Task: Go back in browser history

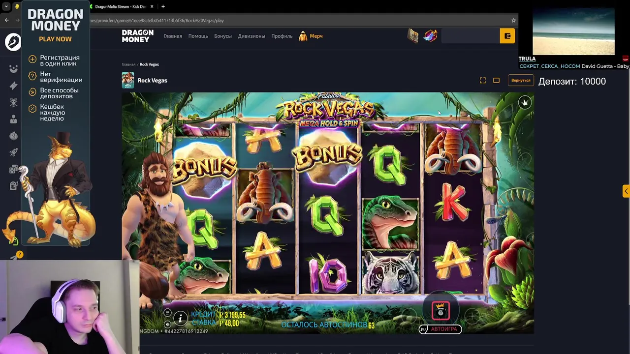Action: click(6, 20)
